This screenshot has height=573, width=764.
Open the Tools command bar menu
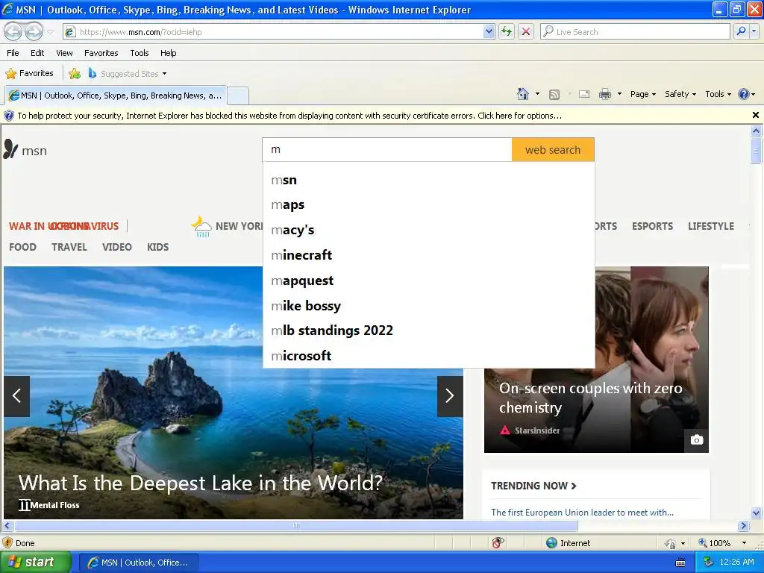point(718,94)
